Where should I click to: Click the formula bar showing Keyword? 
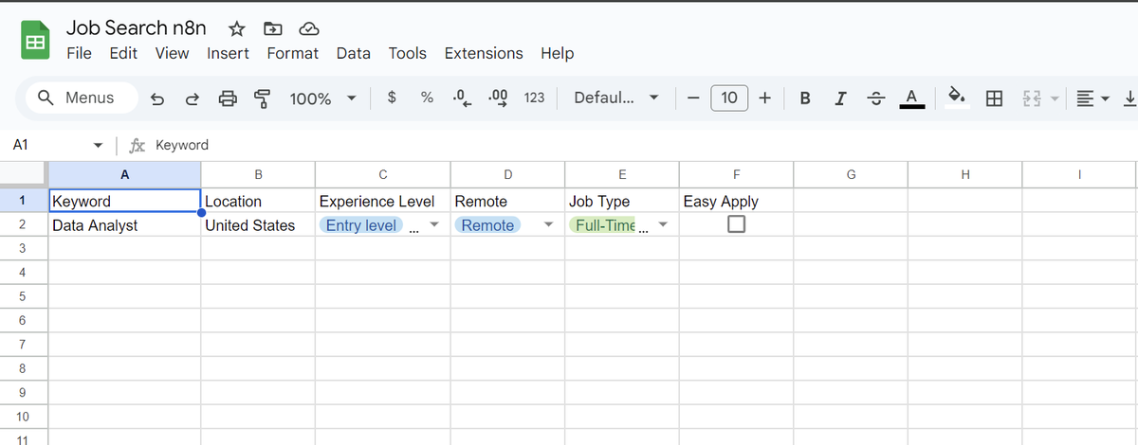click(x=645, y=145)
